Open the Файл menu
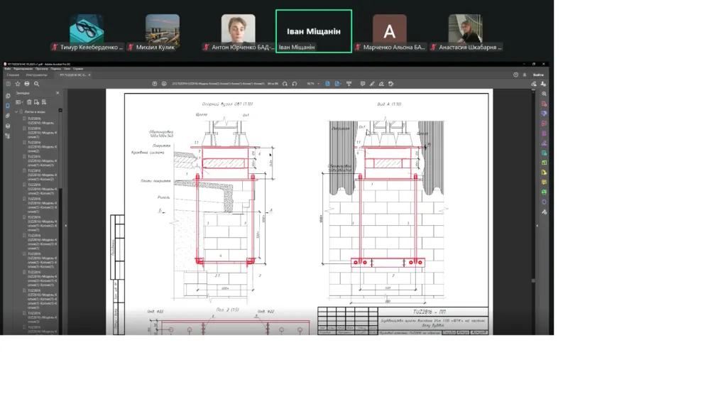This screenshot has width=727, height=409. tap(7, 69)
